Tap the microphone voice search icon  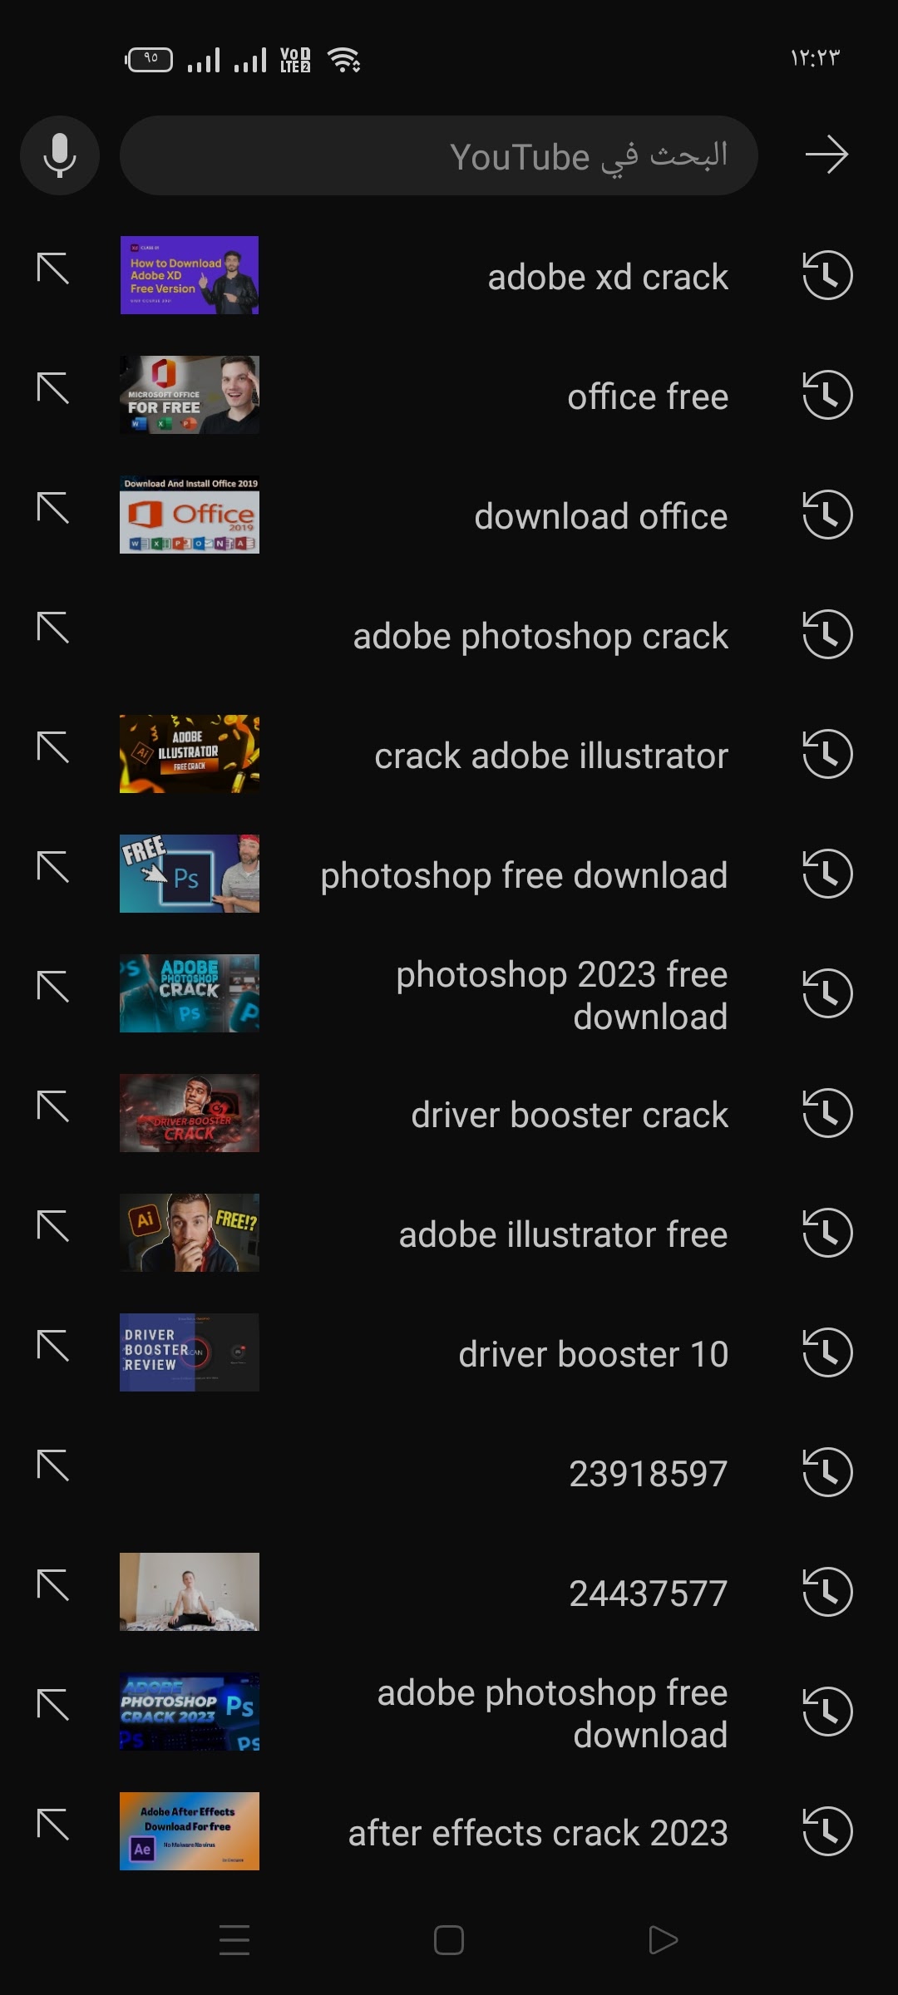(x=60, y=155)
